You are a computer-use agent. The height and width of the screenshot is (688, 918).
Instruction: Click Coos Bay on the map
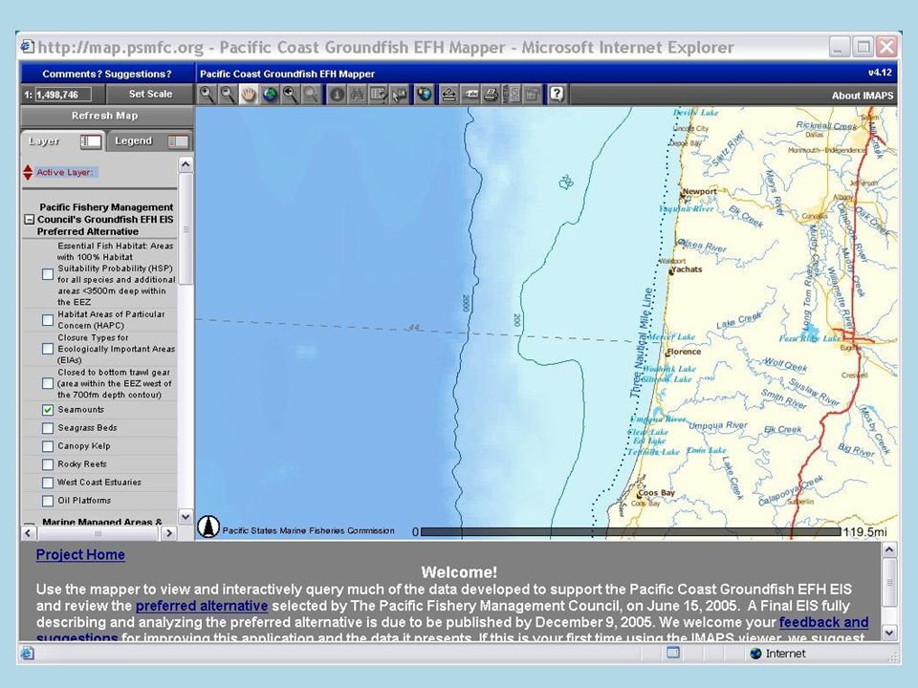(x=656, y=493)
